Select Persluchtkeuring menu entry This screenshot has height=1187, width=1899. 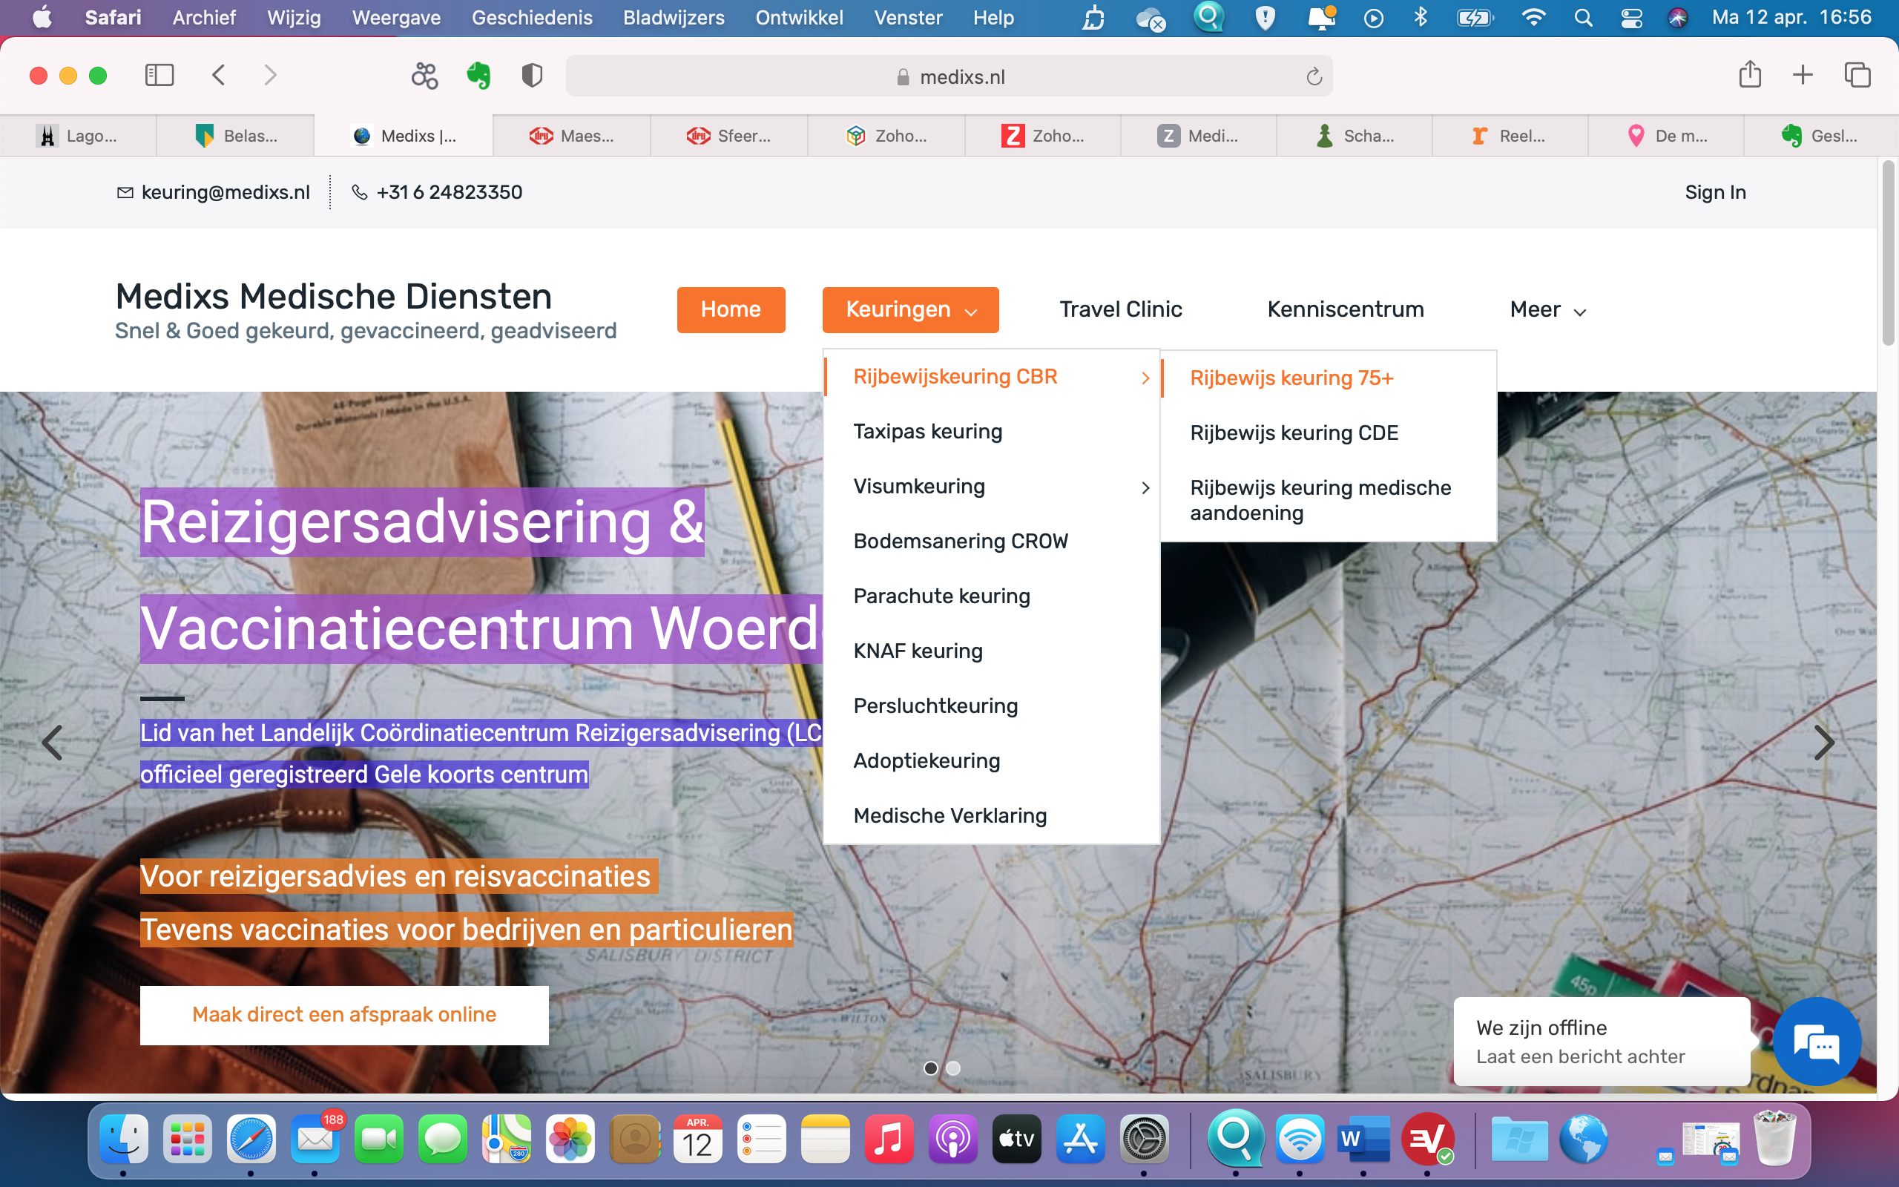tap(992, 706)
